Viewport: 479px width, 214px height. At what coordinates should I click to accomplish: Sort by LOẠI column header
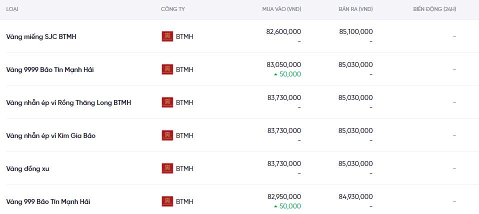12,9
